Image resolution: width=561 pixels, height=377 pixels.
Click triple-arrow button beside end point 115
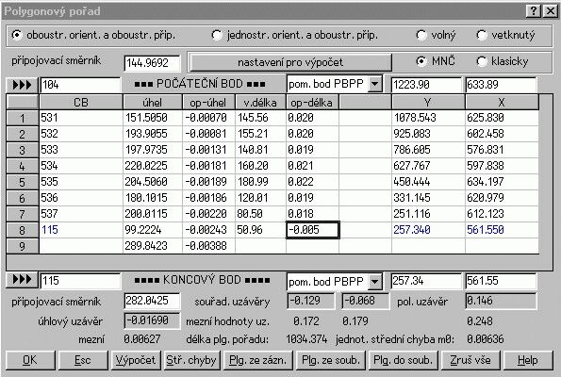pyautogui.click(x=22, y=280)
